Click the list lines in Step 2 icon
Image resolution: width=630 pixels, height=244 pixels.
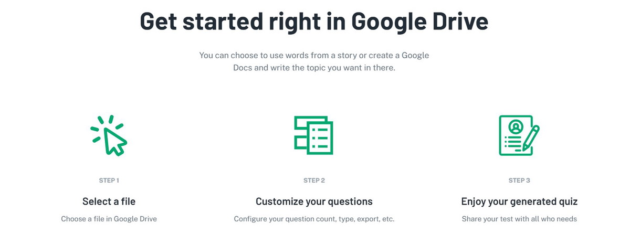tap(320, 138)
